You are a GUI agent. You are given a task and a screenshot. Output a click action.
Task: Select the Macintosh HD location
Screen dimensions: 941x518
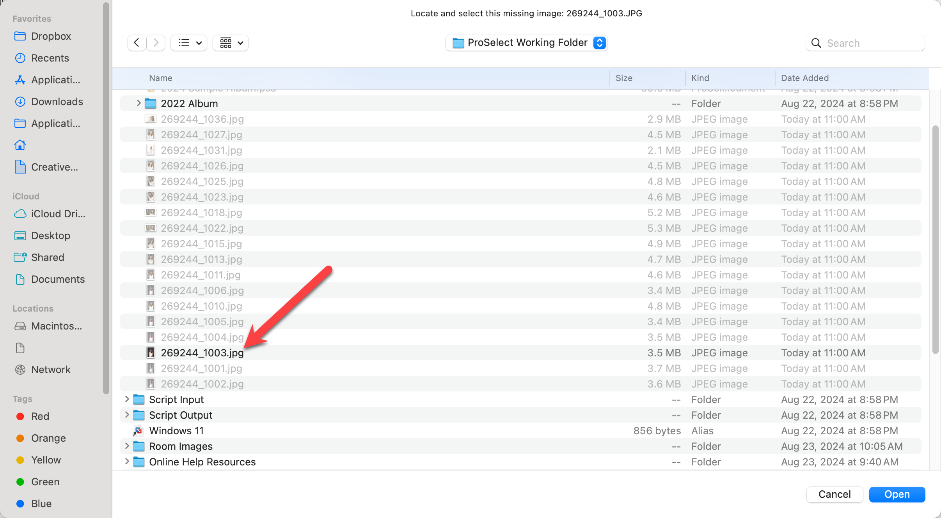(56, 326)
